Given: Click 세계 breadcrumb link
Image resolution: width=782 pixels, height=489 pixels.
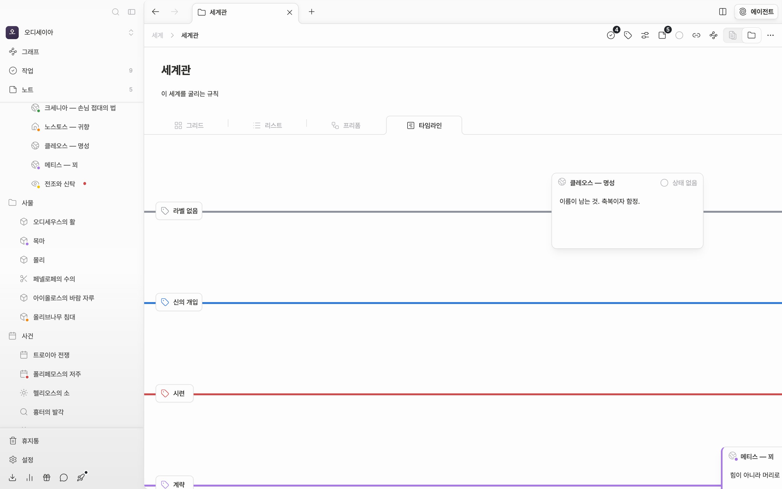Looking at the screenshot, I should click(x=157, y=35).
